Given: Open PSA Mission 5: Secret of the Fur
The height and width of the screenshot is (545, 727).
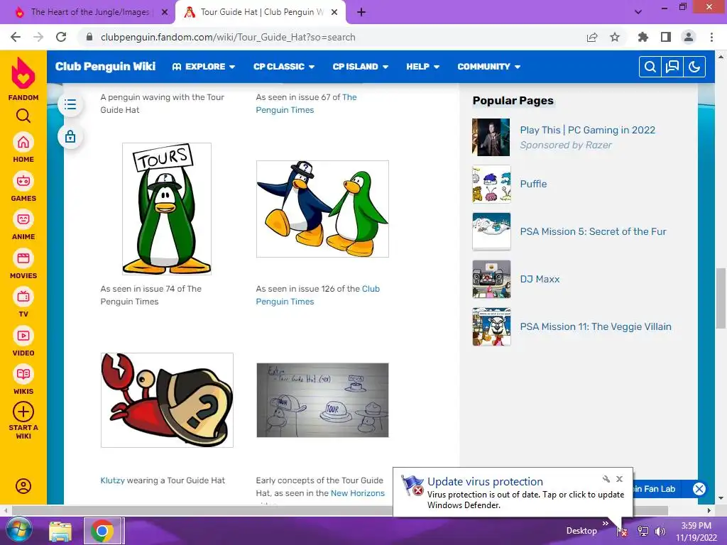Looking at the screenshot, I should pyautogui.click(x=593, y=232).
